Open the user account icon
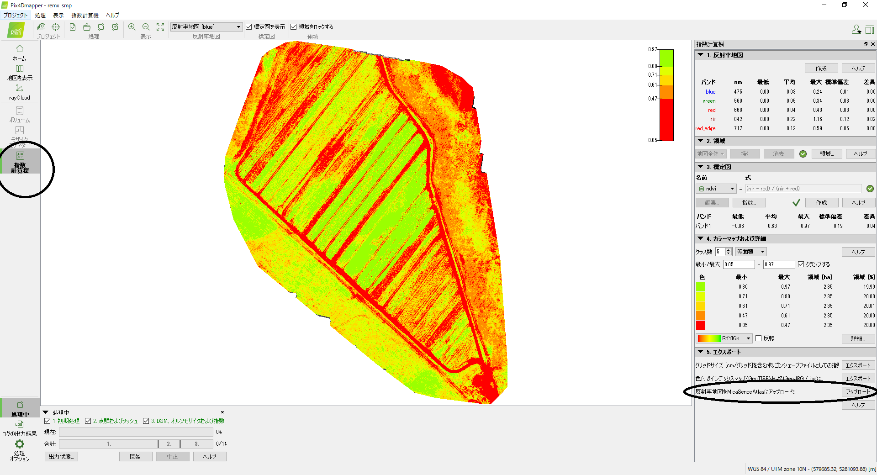The image size is (877, 475). (x=856, y=30)
